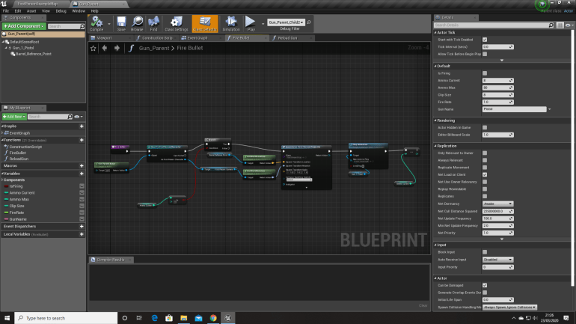Screen dimensions: 576x324
Task: Toggle Net Load on Client
Action: point(485,174)
